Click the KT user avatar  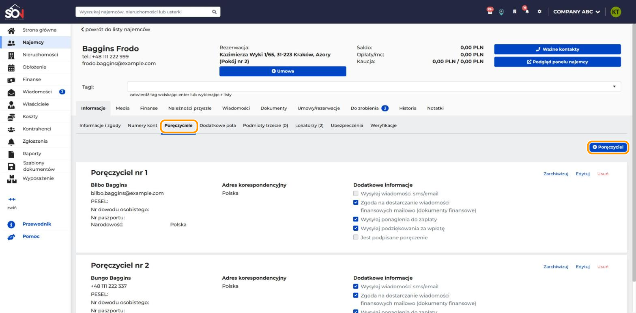tap(616, 12)
